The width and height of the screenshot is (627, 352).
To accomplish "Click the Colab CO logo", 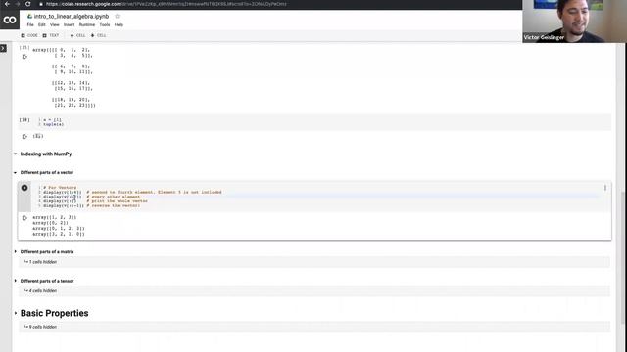I will pyautogui.click(x=10, y=20).
